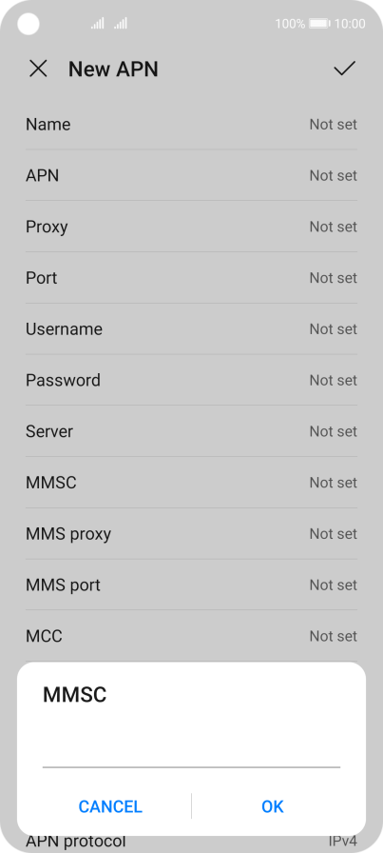Confirm MMSC entry with OK
383x853 pixels.
coord(273,806)
